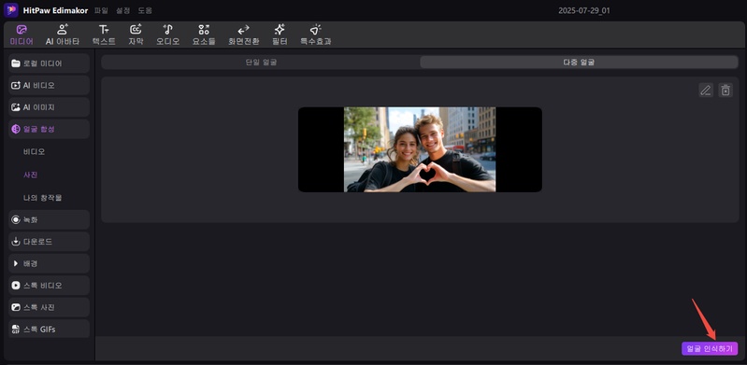747x365 pixels.
Task: Click the 얼굴 인식하기 button
Action: pyautogui.click(x=710, y=348)
